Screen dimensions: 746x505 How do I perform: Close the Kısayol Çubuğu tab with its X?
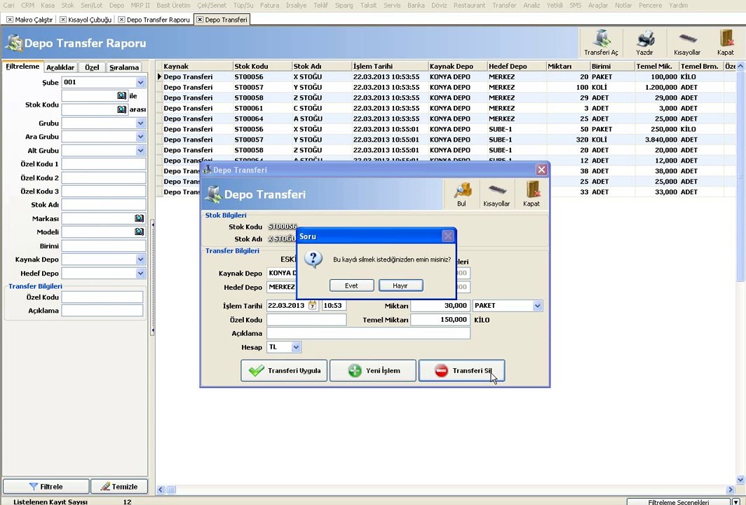click(x=63, y=20)
